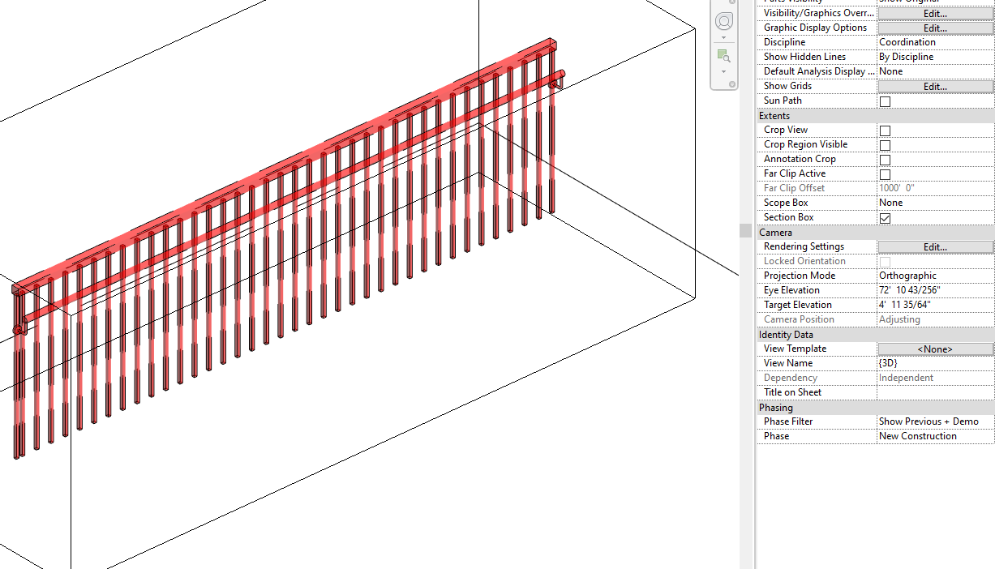This screenshot has width=995, height=569.
Task: Enable the Sun Path checkbox
Action: (x=885, y=101)
